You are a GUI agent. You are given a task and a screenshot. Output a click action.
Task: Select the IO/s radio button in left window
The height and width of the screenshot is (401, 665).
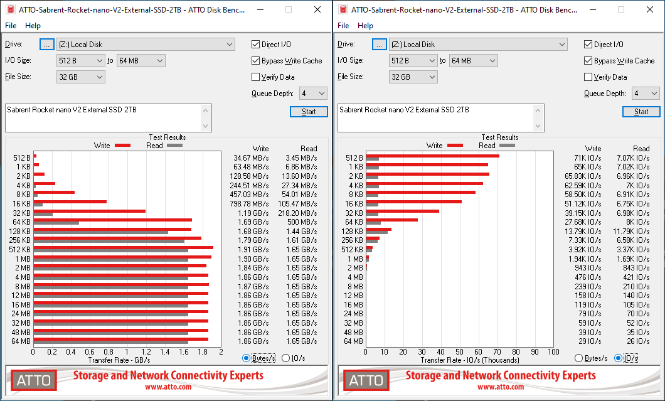click(x=286, y=358)
